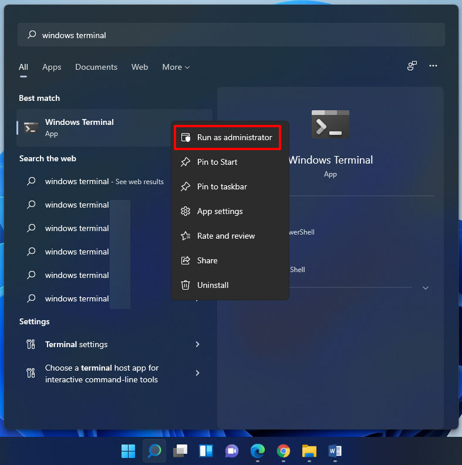
Task: Select Pin to taskbar
Action: click(x=230, y=186)
